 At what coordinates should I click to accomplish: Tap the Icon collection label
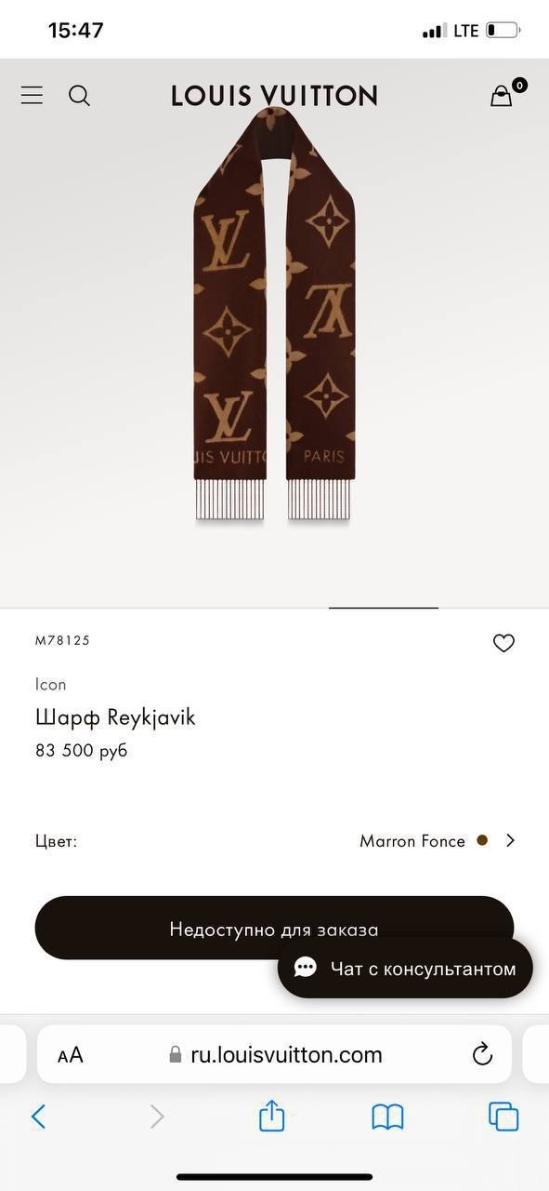[51, 684]
